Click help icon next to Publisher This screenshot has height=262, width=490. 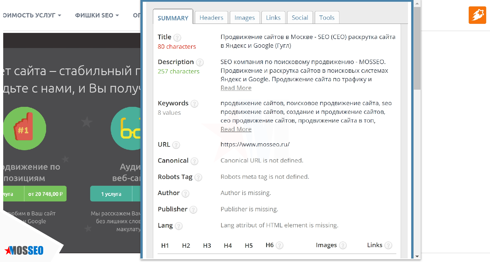193,210
